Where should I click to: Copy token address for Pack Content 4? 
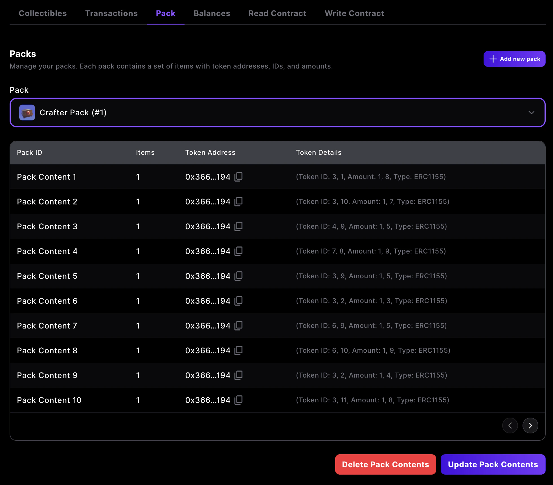pyautogui.click(x=238, y=251)
